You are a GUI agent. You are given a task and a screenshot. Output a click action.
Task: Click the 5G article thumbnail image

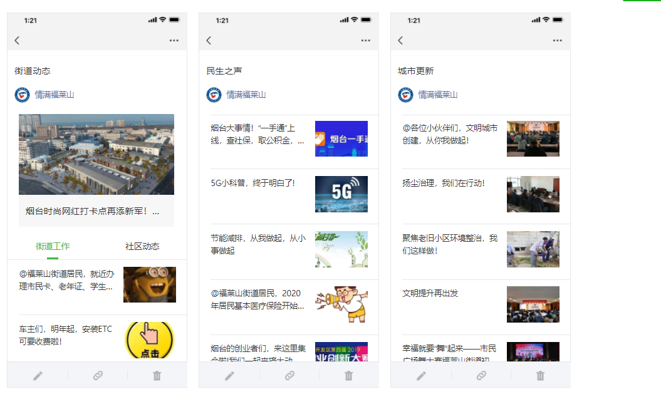341,194
